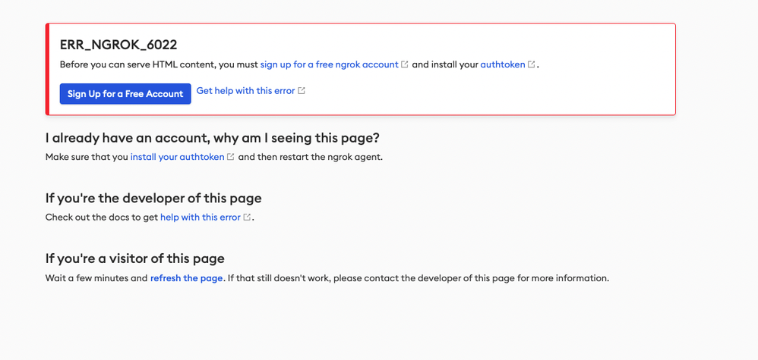Click external-link icon after 'install your authtoken'
This screenshot has width=758, height=360.
231,157
